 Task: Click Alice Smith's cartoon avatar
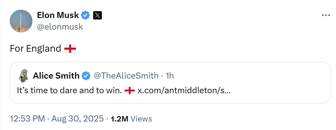pyautogui.click(x=23, y=76)
